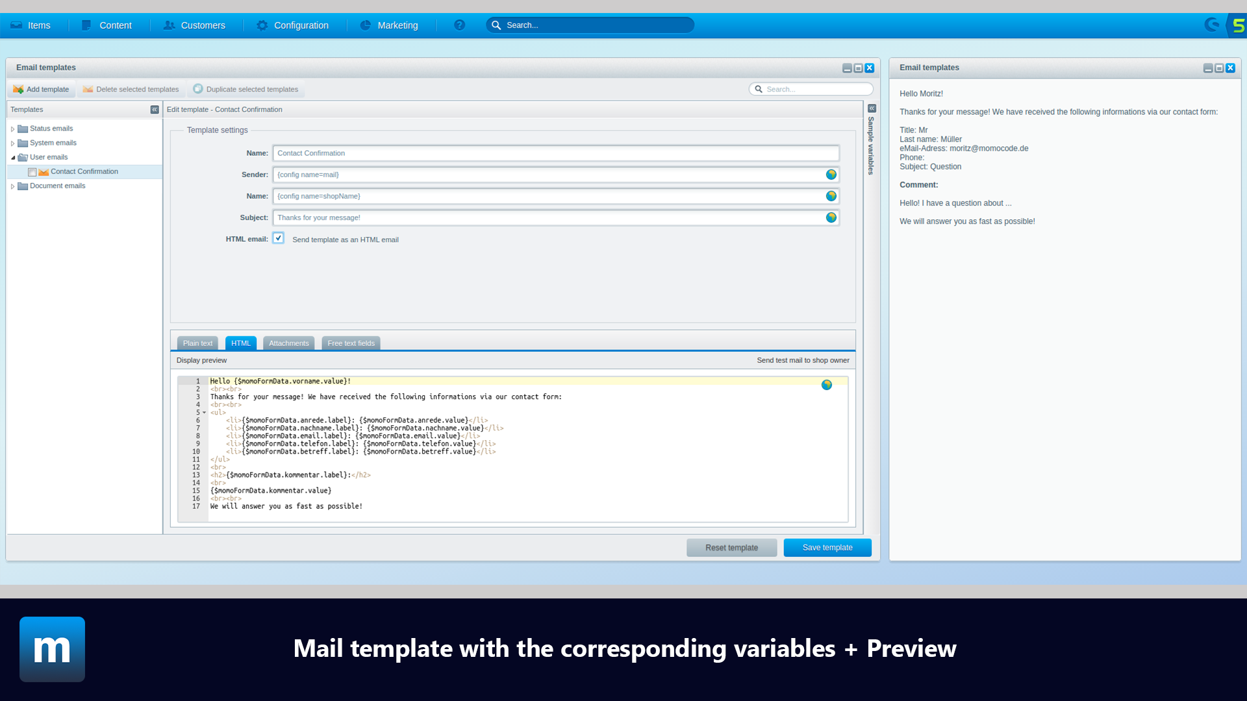Viewport: 1247px width, 701px height.
Task: Collapse the Templates tree panel
Action: 155,110
